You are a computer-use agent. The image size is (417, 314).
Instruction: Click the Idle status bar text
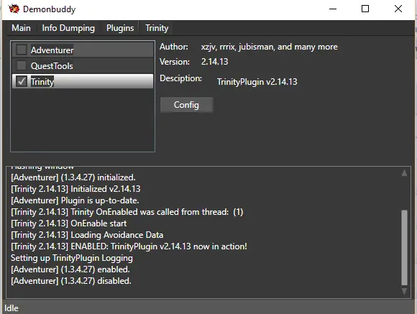click(12, 308)
